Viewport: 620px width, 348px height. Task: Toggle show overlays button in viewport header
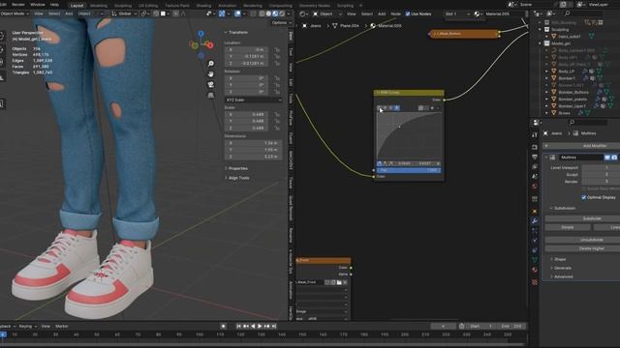[237, 14]
